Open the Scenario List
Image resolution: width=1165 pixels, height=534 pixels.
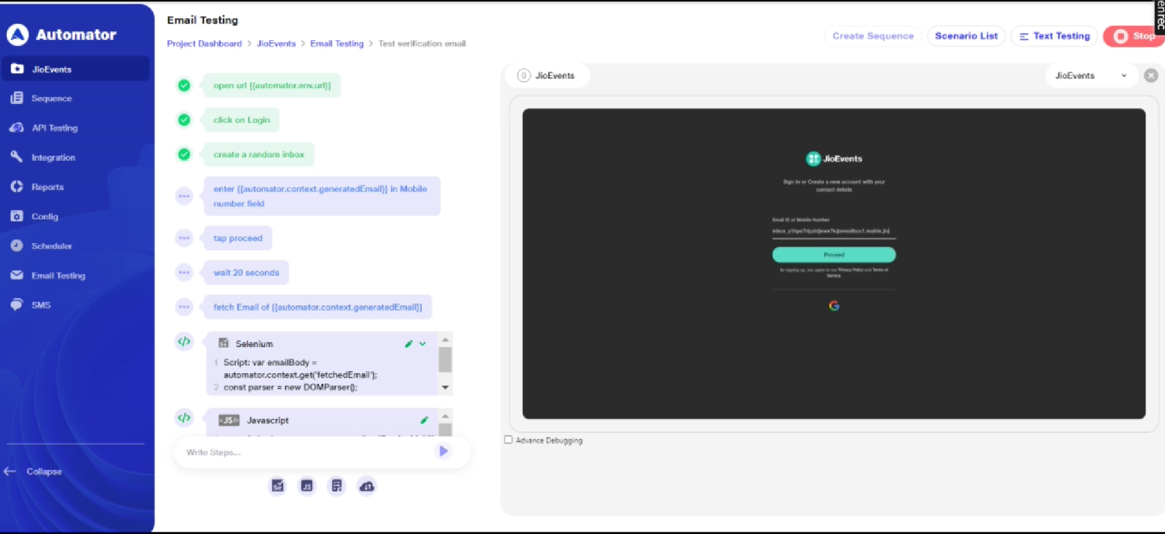point(966,36)
